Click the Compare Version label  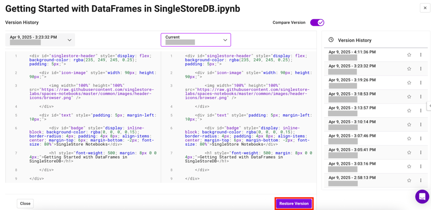(x=289, y=22)
